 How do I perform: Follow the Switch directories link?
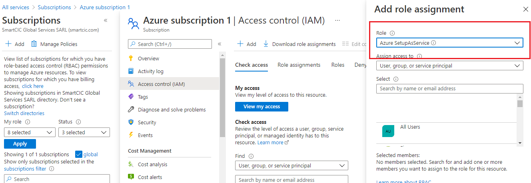tap(24, 113)
